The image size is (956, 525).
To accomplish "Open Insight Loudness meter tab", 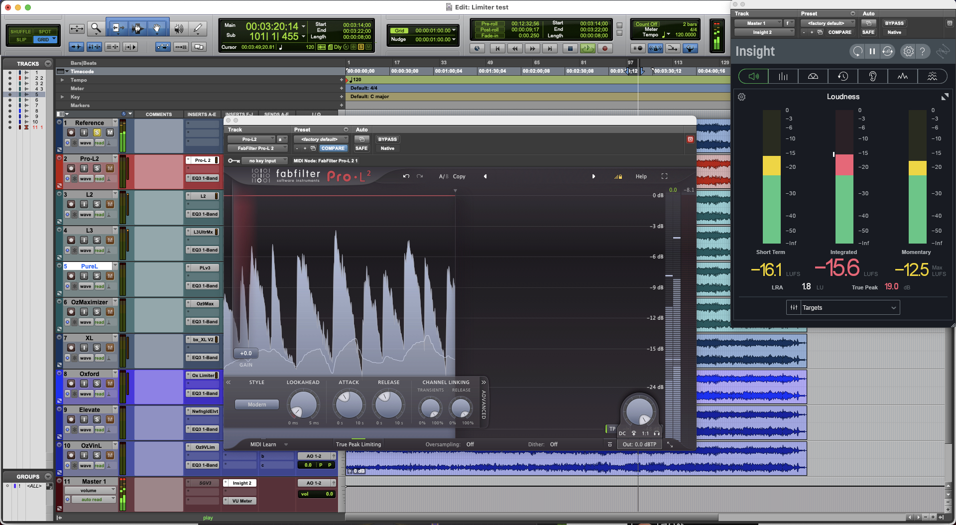I will tap(753, 76).
